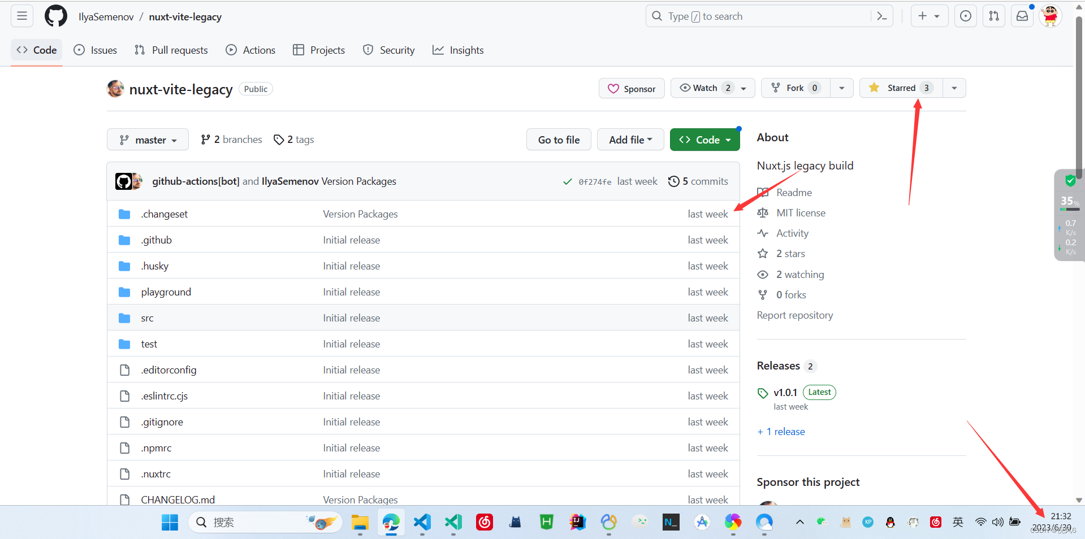Switch to the Issues tab
The width and height of the screenshot is (1085, 539).
(x=96, y=50)
